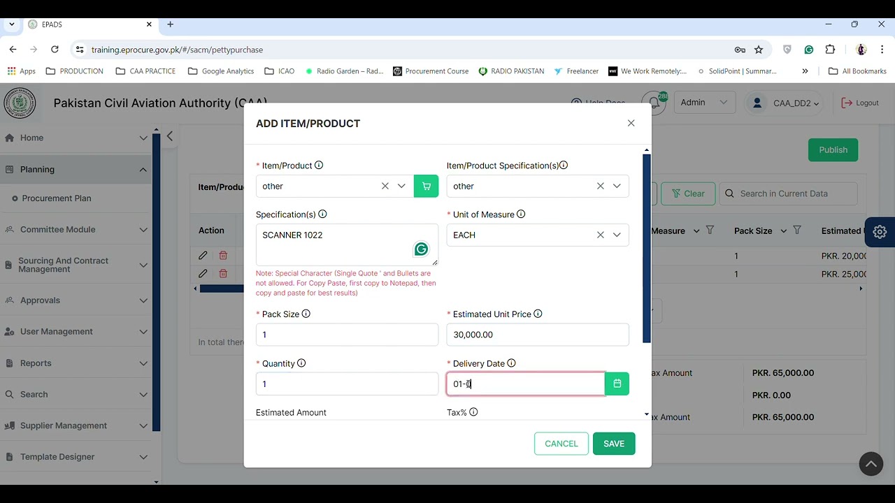Open the Unit of Measure dropdown
The height and width of the screenshot is (503, 895).
617,235
